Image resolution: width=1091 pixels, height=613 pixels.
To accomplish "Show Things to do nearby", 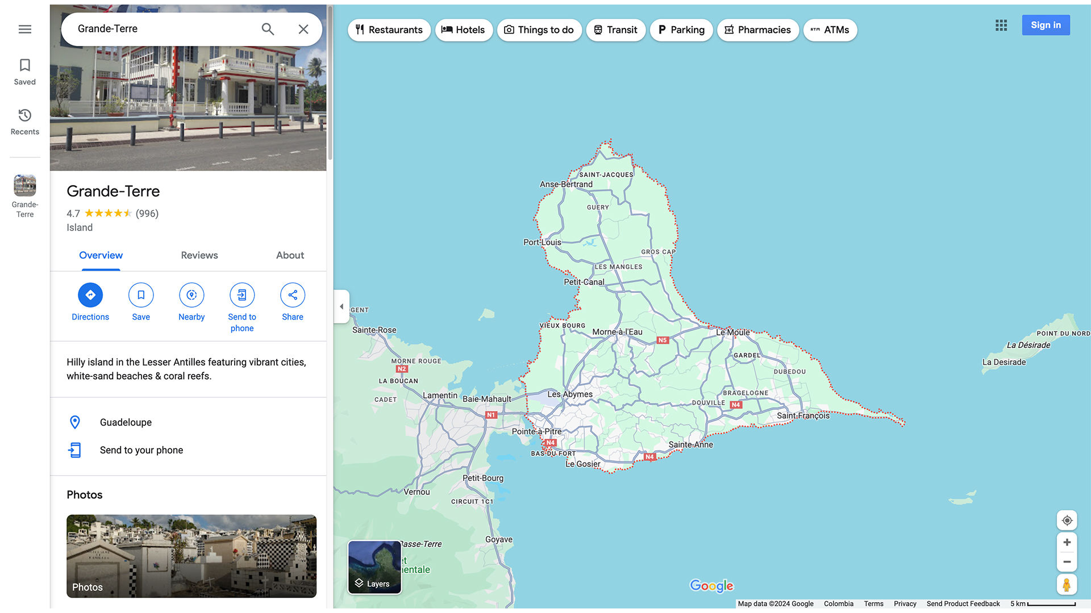I will [539, 30].
